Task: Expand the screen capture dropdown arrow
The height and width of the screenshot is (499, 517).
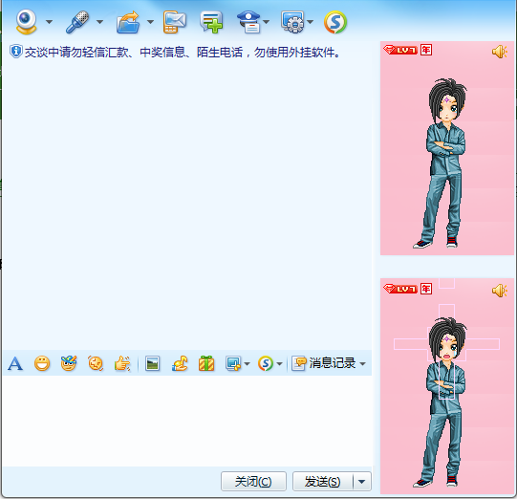Action: click(x=247, y=364)
